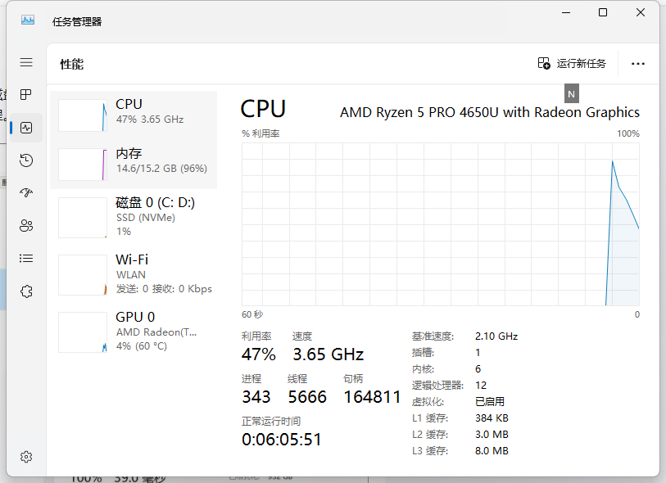The width and height of the screenshot is (666, 483).
Task: Select the 内存 memory item
Action: (x=134, y=165)
